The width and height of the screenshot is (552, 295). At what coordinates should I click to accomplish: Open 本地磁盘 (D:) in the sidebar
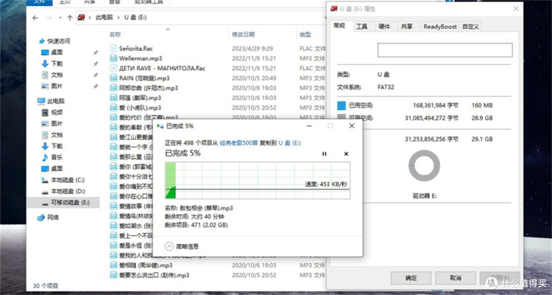tap(68, 191)
